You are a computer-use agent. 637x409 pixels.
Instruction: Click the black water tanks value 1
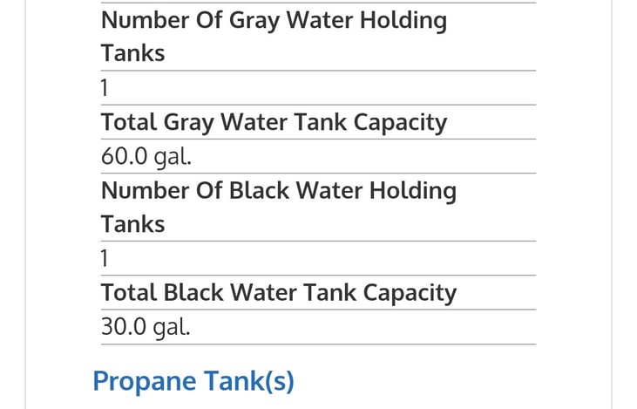tap(105, 259)
